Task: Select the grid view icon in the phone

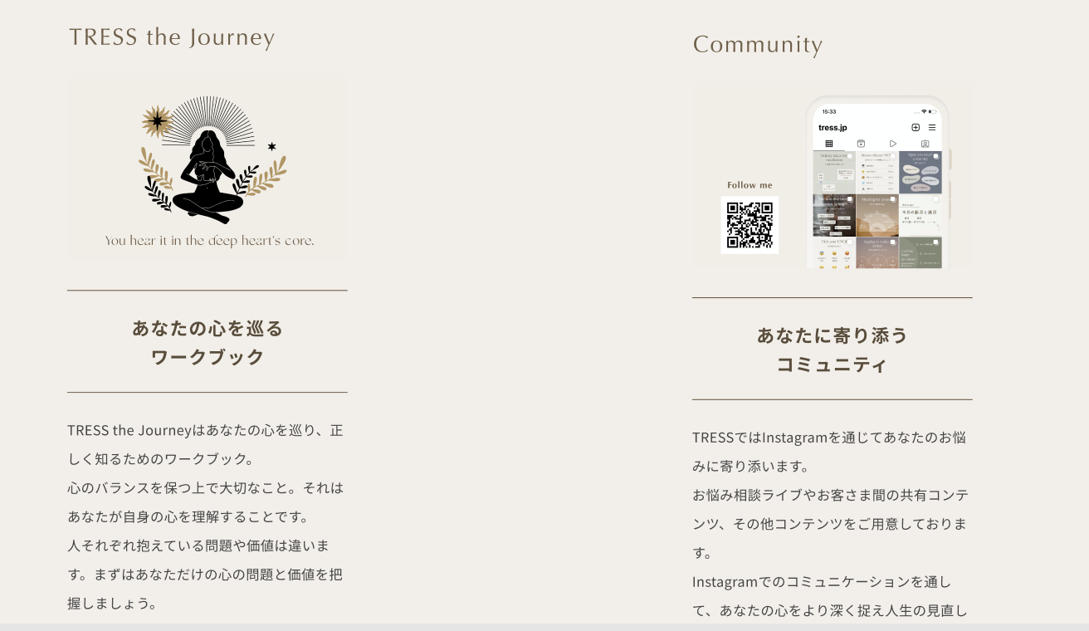Action: pyautogui.click(x=828, y=144)
